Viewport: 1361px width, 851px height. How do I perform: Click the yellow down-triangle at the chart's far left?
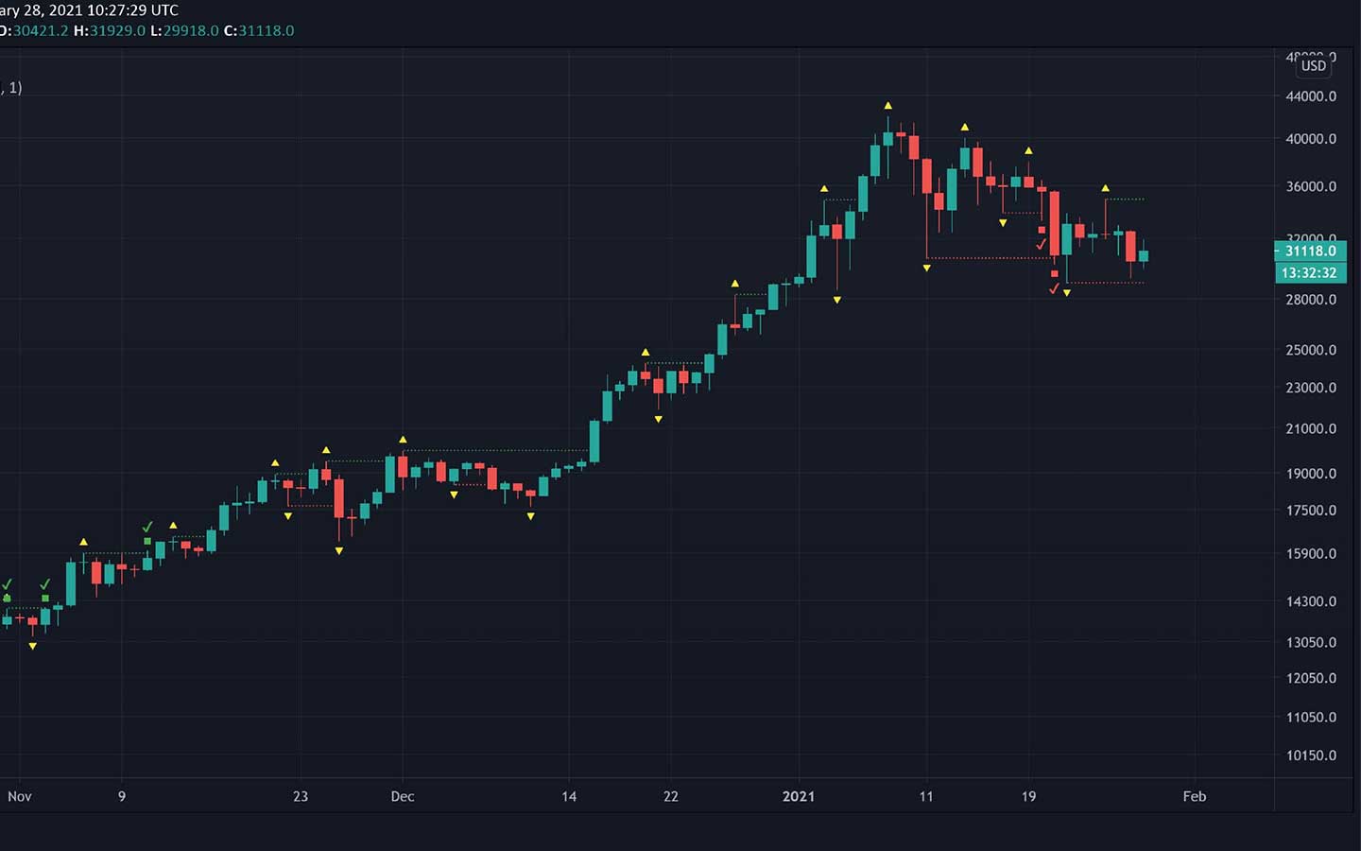click(33, 646)
